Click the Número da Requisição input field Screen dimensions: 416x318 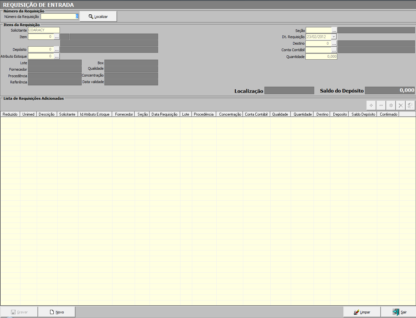click(x=59, y=17)
